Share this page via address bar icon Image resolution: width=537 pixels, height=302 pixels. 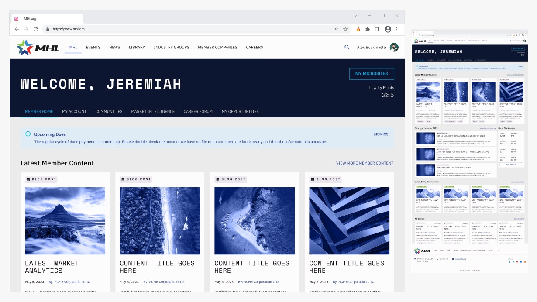pyautogui.click(x=336, y=29)
